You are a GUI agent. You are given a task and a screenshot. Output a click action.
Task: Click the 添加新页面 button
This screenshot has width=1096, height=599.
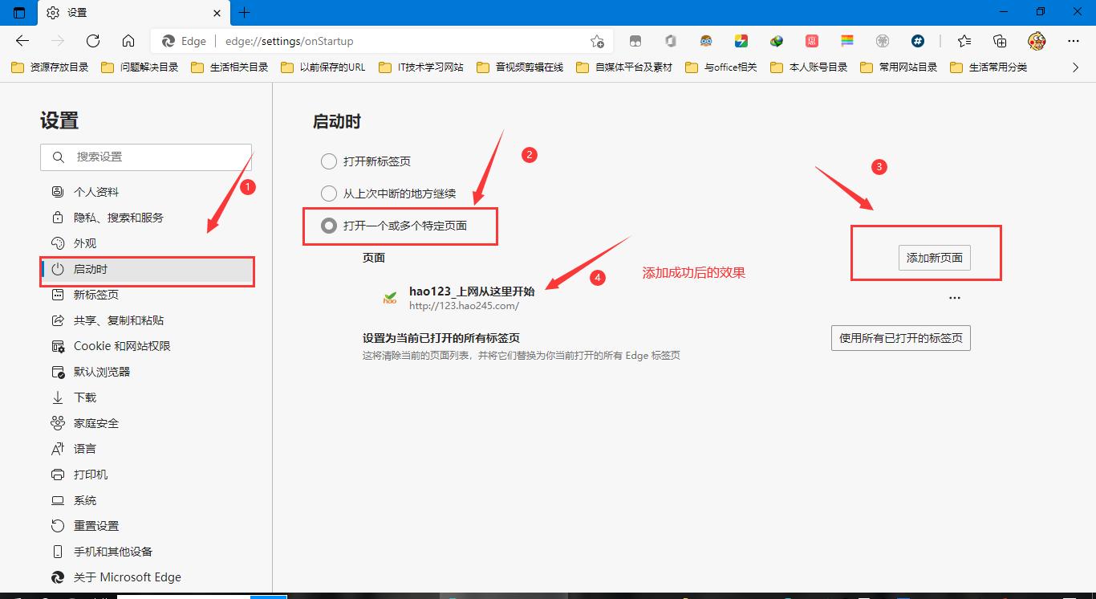click(935, 258)
